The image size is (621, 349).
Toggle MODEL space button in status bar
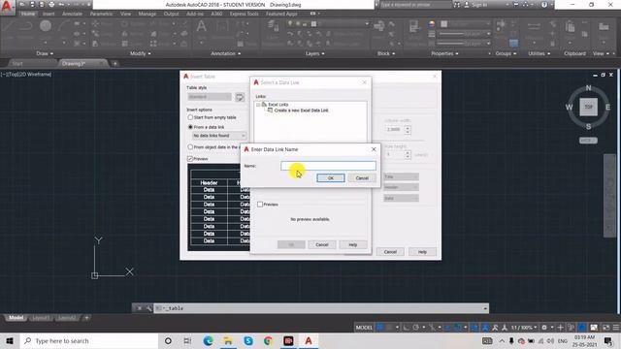pyautogui.click(x=364, y=328)
